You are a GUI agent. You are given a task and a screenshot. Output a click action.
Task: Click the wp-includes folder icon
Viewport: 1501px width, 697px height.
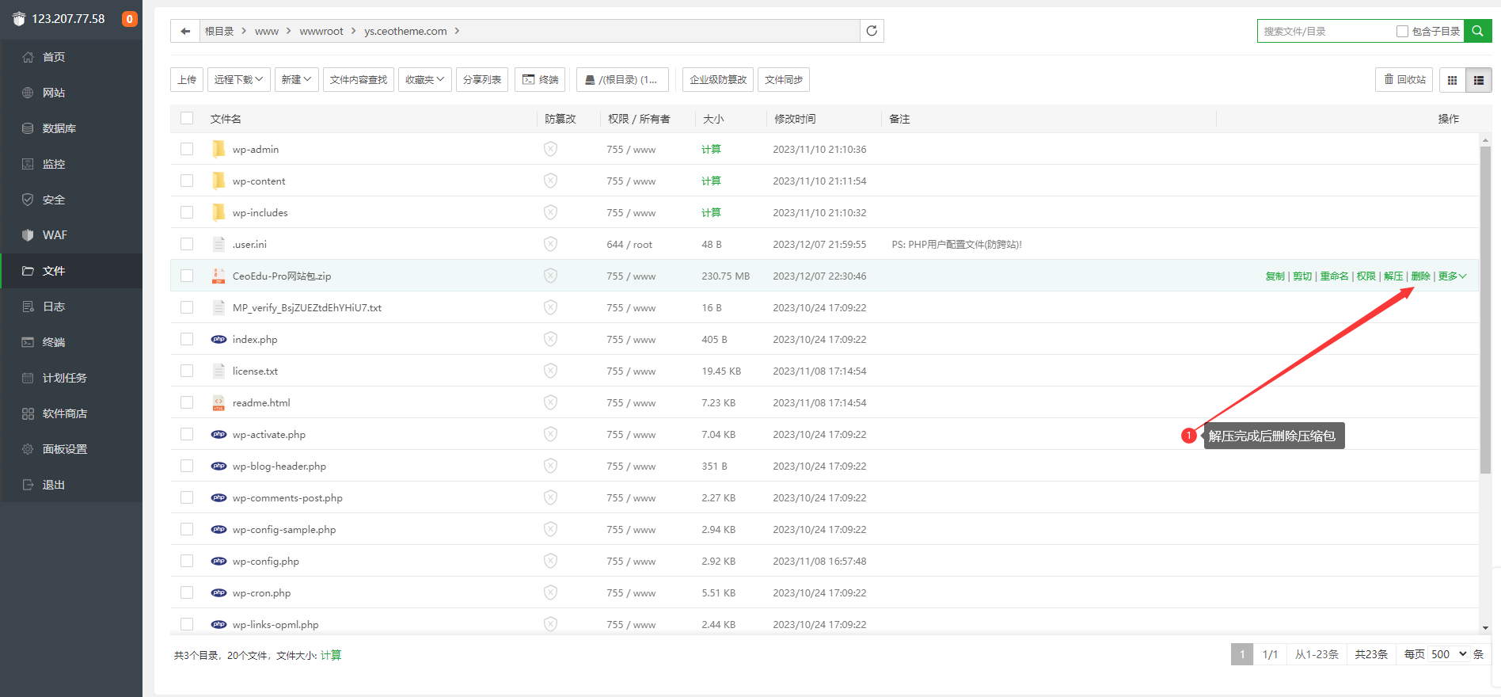pos(218,212)
